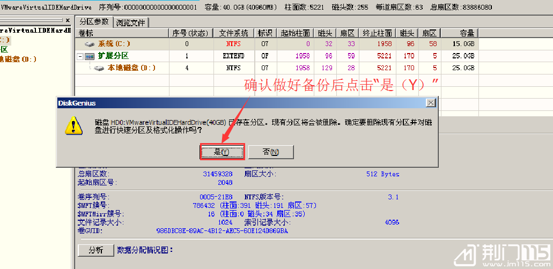Screen dimensions: 553x269
Task: Click the 扩展分区 partition icon
Action: point(90,56)
